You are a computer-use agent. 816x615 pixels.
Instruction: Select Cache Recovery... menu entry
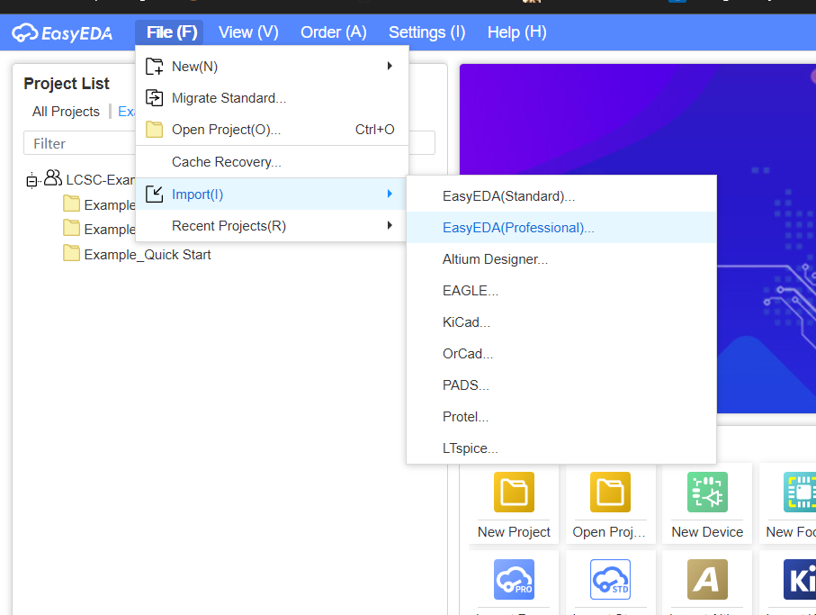(272, 162)
